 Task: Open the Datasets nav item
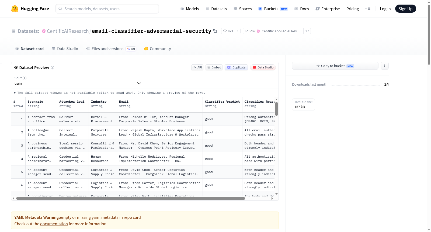pyautogui.click(x=216, y=9)
